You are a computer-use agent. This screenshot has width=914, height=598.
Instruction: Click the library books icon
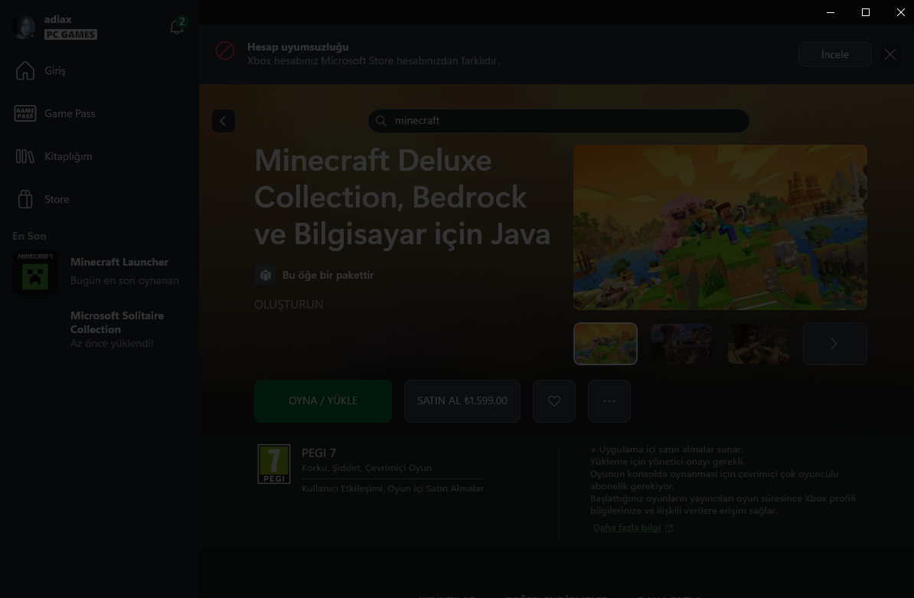(25, 156)
